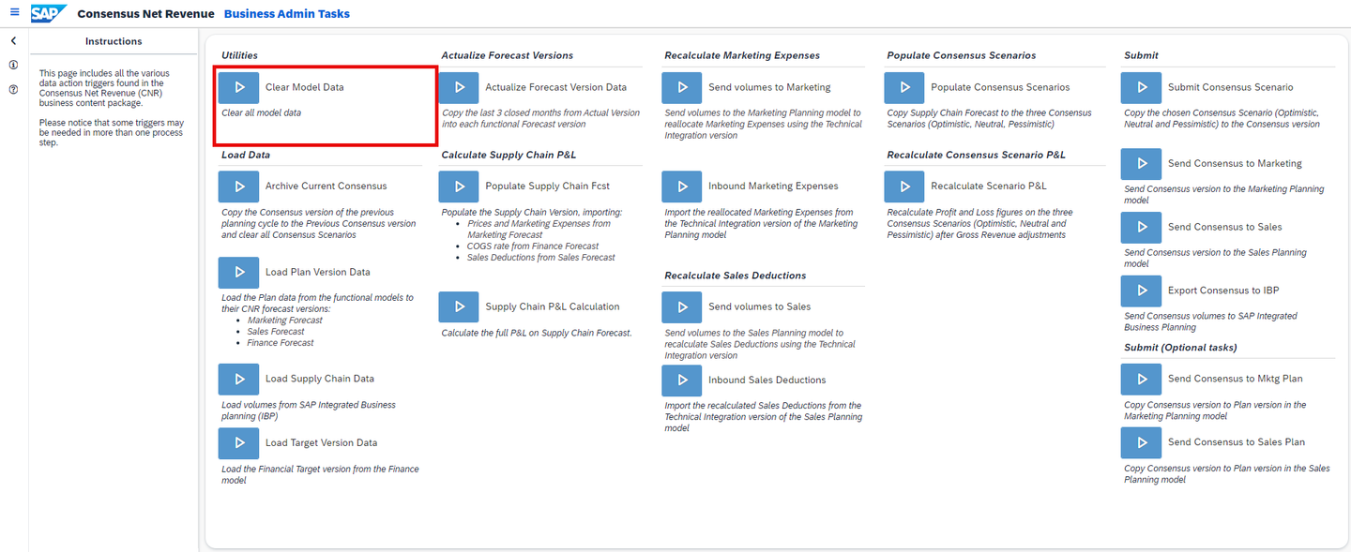Run the Inbound Sales Deductions trigger
1351x552 pixels.
coord(682,380)
